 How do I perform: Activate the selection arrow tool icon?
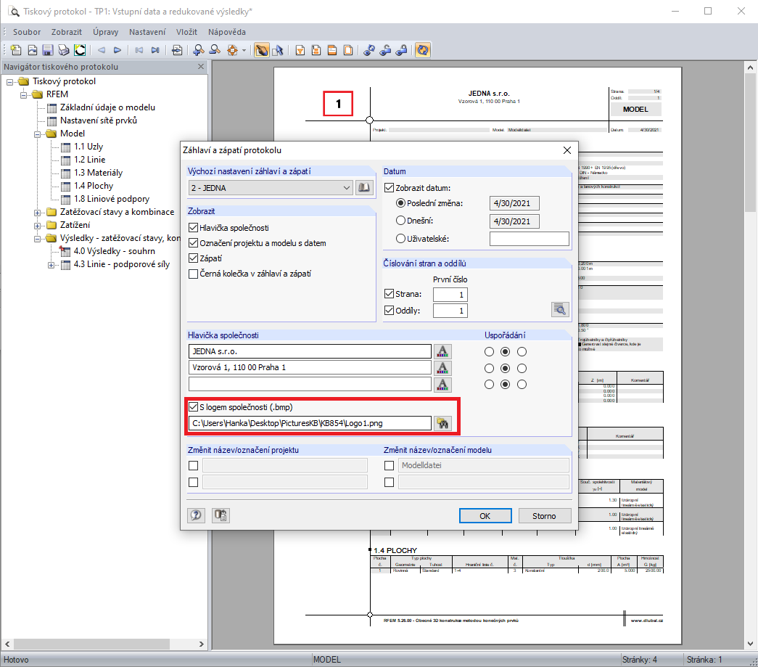pos(278,50)
